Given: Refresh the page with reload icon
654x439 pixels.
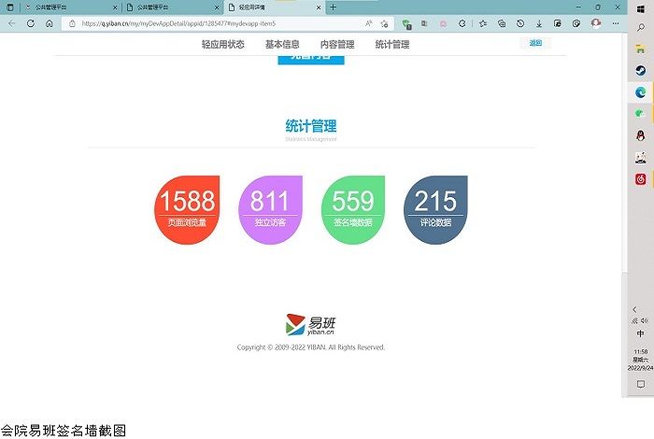Looking at the screenshot, I should (30, 23).
